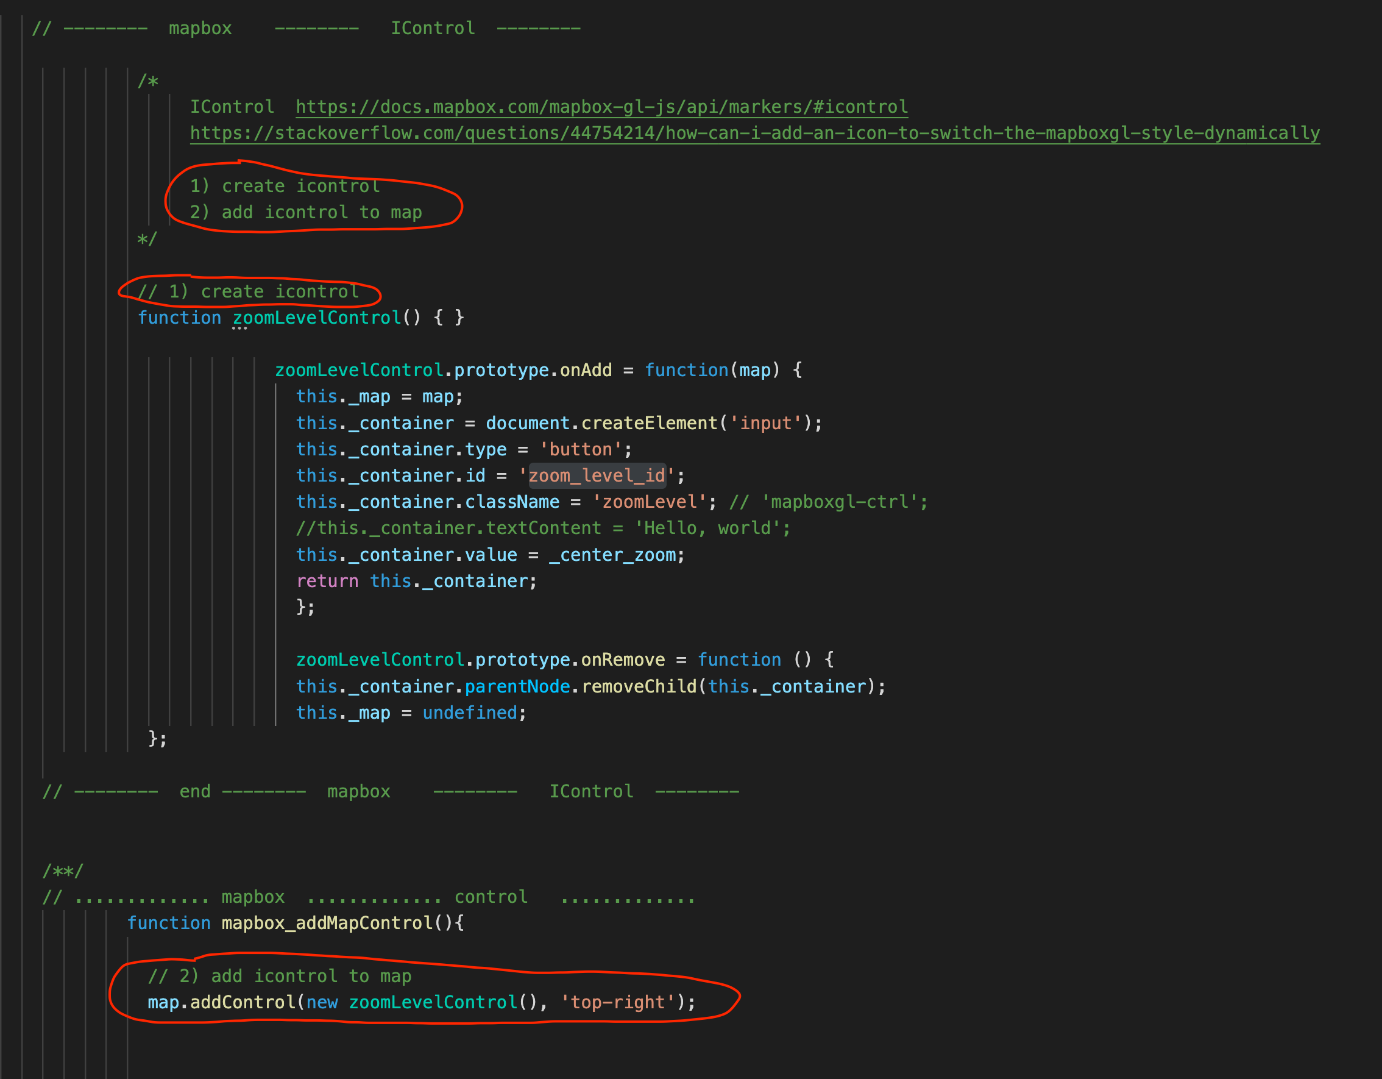Click the 'input' string in createElement
This screenshot has height=1079, width=1382.
coord(766,423)
